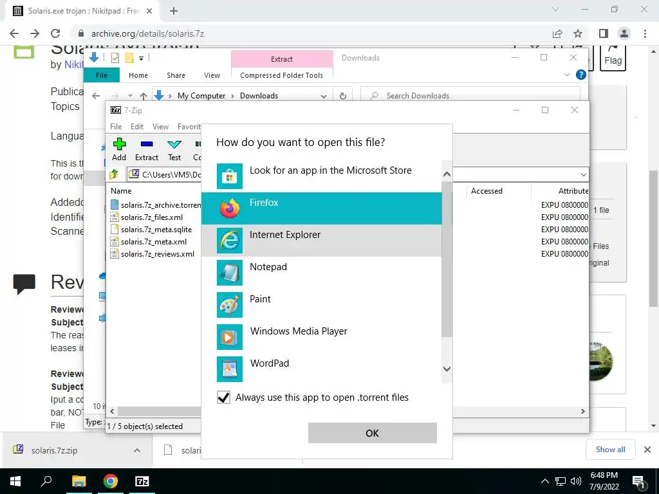Image resolution: width=659 pixels, height=494 pixels.
Task: Confirm the app choice with OK
Action: point(373,433)
